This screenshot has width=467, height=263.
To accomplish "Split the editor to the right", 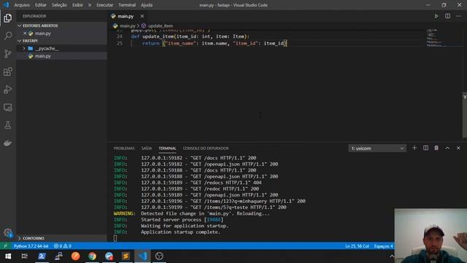I will tap(447, 16).
